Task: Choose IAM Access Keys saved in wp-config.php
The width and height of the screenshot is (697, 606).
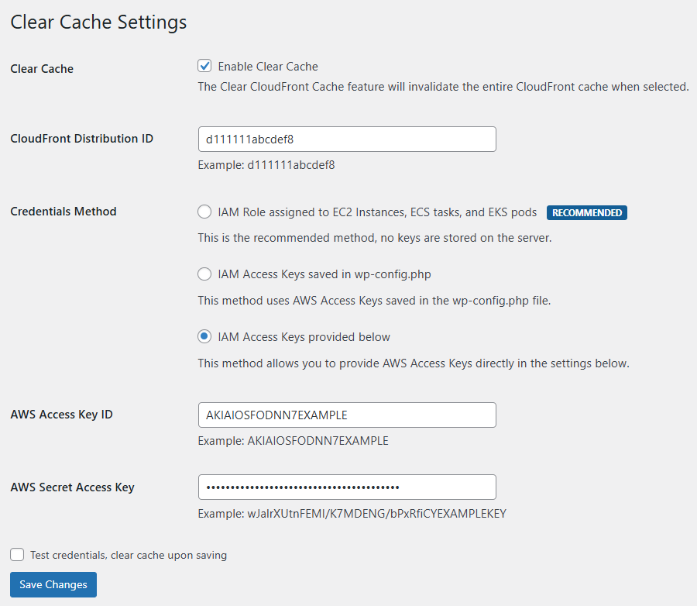Action: pos(204,274)
